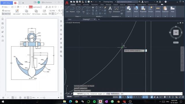Open the Manage ribbon tab
The height and width of the screenshot is (104, 185).
tap(108, 5)
